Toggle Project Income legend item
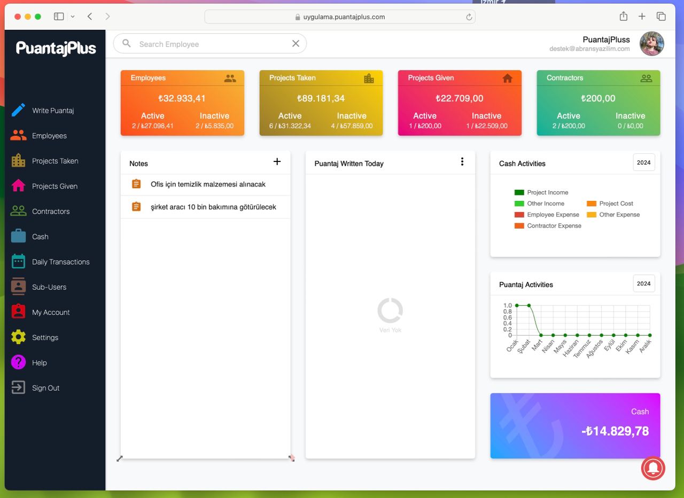 (x=541, y=192)
